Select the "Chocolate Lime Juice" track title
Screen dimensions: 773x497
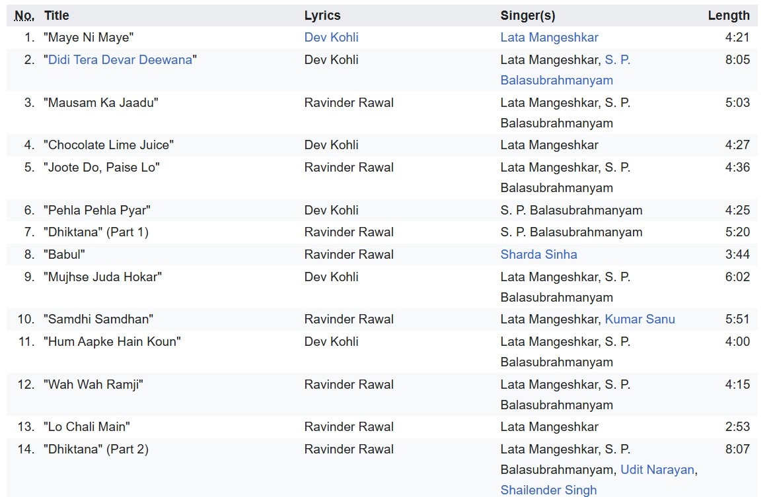[x=109, y=145]
